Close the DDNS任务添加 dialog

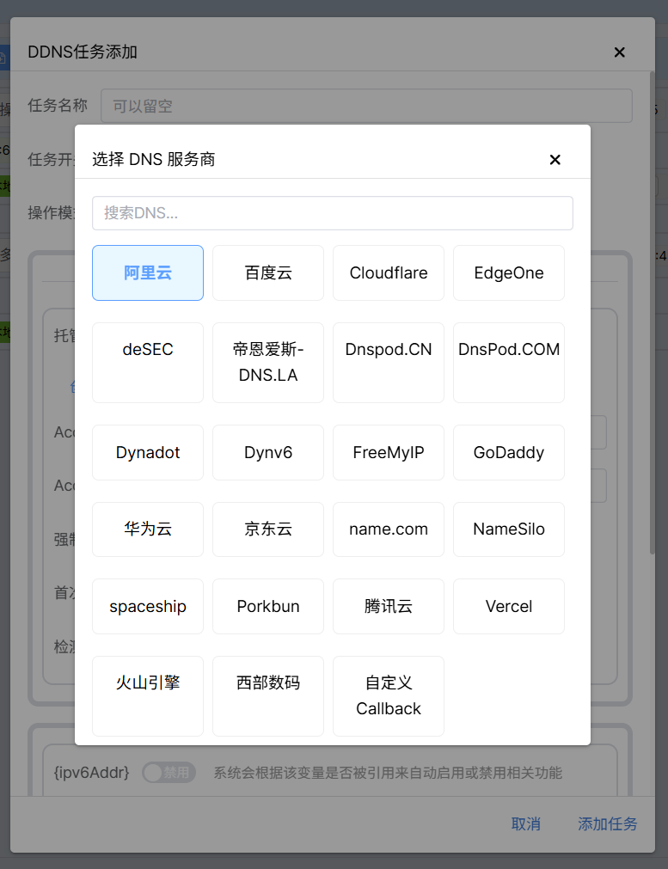point(620,52)
